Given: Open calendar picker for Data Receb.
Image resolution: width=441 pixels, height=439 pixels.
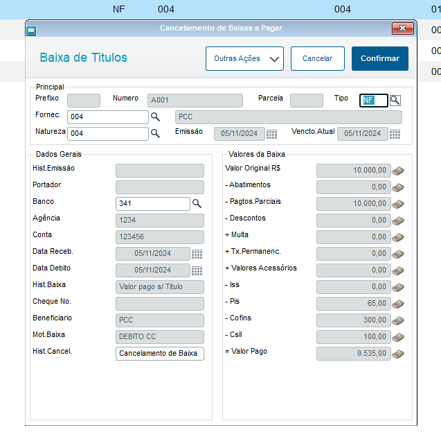Looking at the screenshot, I should (197, 254).
